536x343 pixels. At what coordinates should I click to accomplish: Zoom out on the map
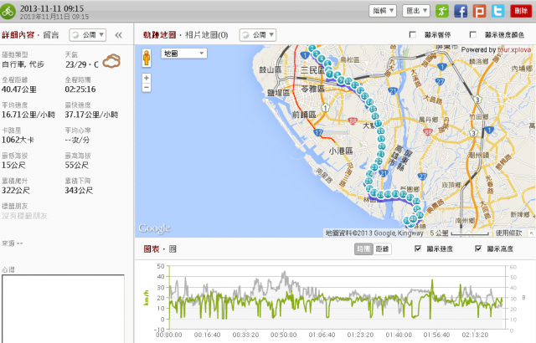(147, 87)
